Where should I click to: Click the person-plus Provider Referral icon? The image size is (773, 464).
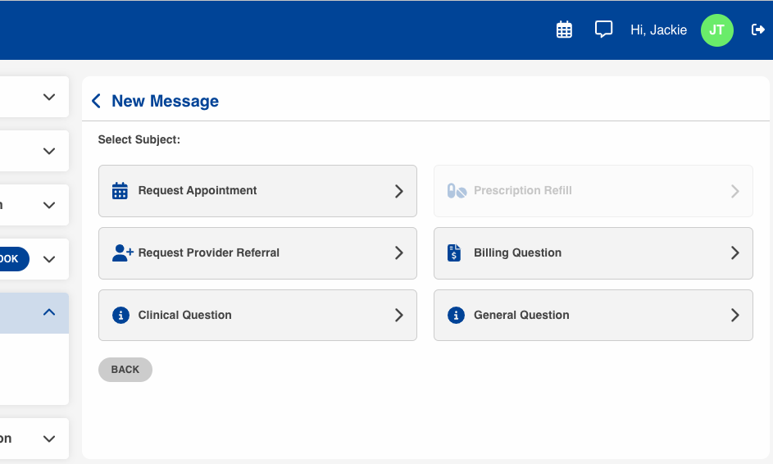[x=122, y=252]
